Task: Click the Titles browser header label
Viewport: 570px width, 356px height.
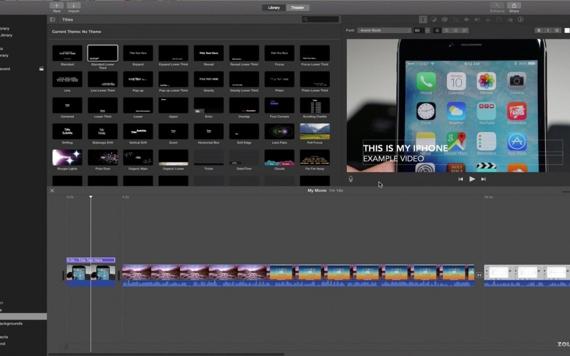Action: pos(68,20)
